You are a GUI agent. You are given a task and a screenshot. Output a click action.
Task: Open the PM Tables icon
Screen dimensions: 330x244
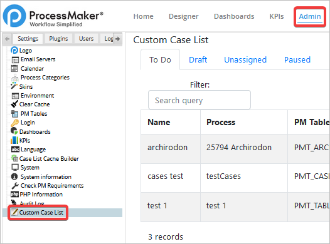click(14, 114)
